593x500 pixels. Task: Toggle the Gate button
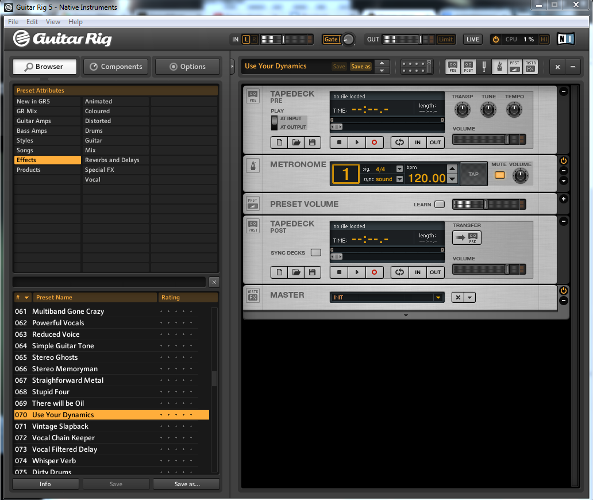tap(331, 39)
